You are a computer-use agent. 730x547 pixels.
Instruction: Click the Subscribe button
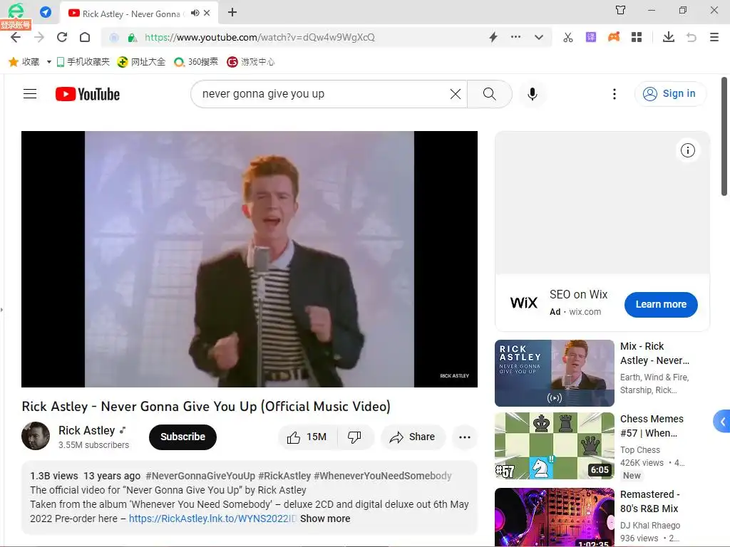(x=183, y=437)
